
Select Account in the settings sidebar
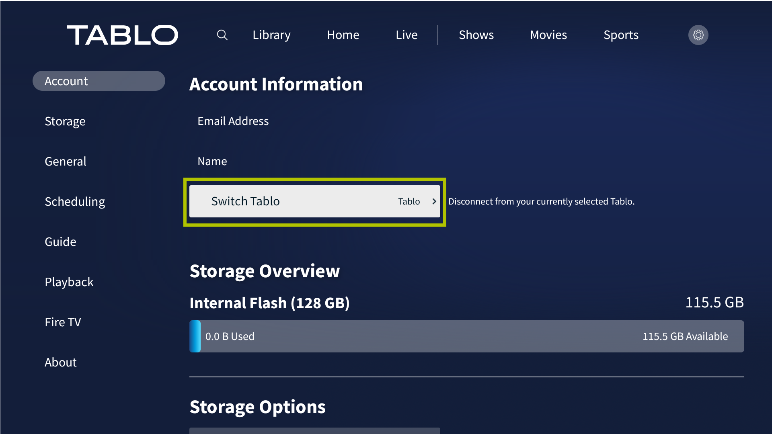[99, 81]
